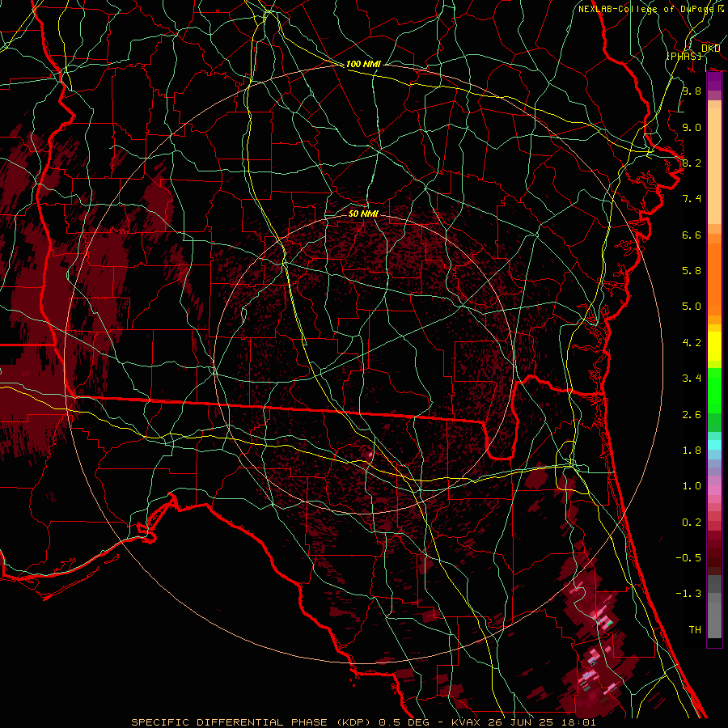The height and width of the screenshot is (728, 728).
Task: Click the DKD label above the color scale
Action: pos(710,49)
